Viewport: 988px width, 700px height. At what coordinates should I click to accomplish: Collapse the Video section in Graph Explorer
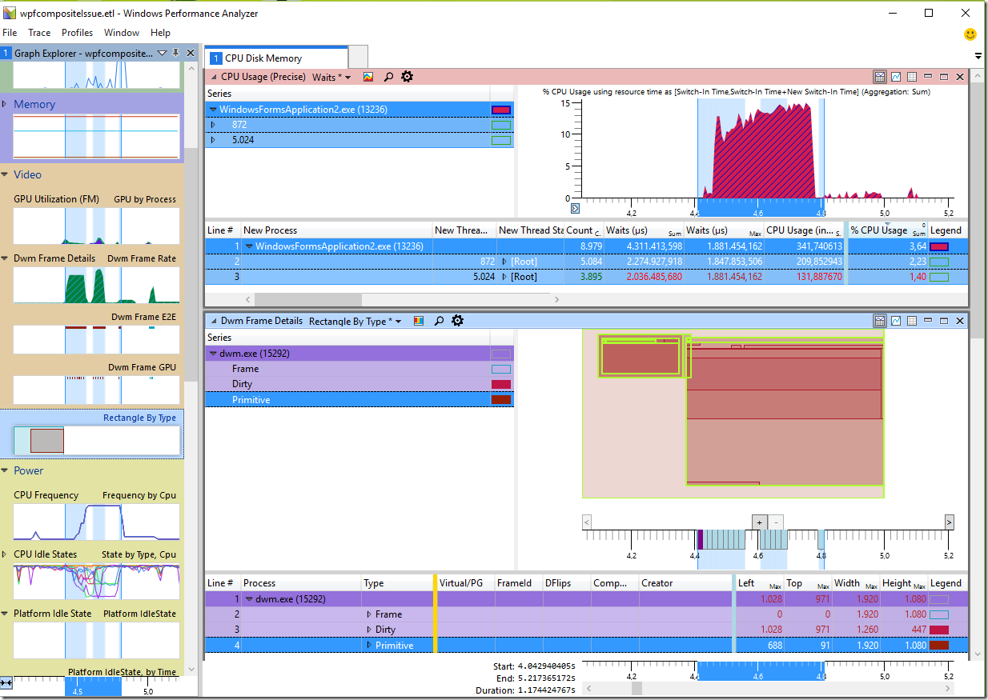[5, 174]
